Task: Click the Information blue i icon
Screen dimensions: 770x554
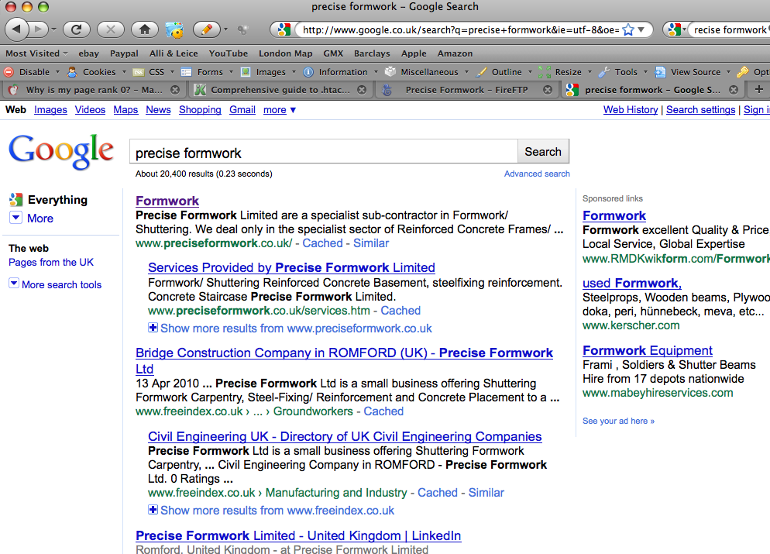Action: pyautogui.click(x=308, y=72)
